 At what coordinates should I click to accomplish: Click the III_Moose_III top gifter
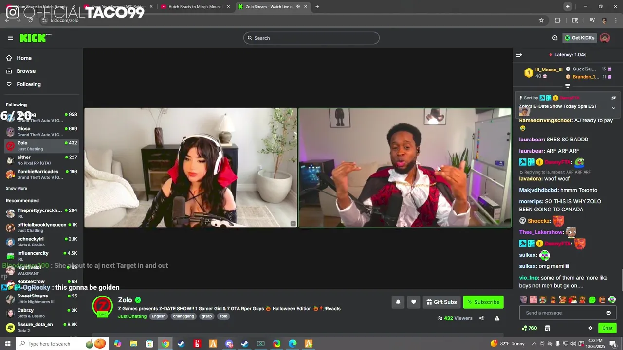tap(549, 70)
